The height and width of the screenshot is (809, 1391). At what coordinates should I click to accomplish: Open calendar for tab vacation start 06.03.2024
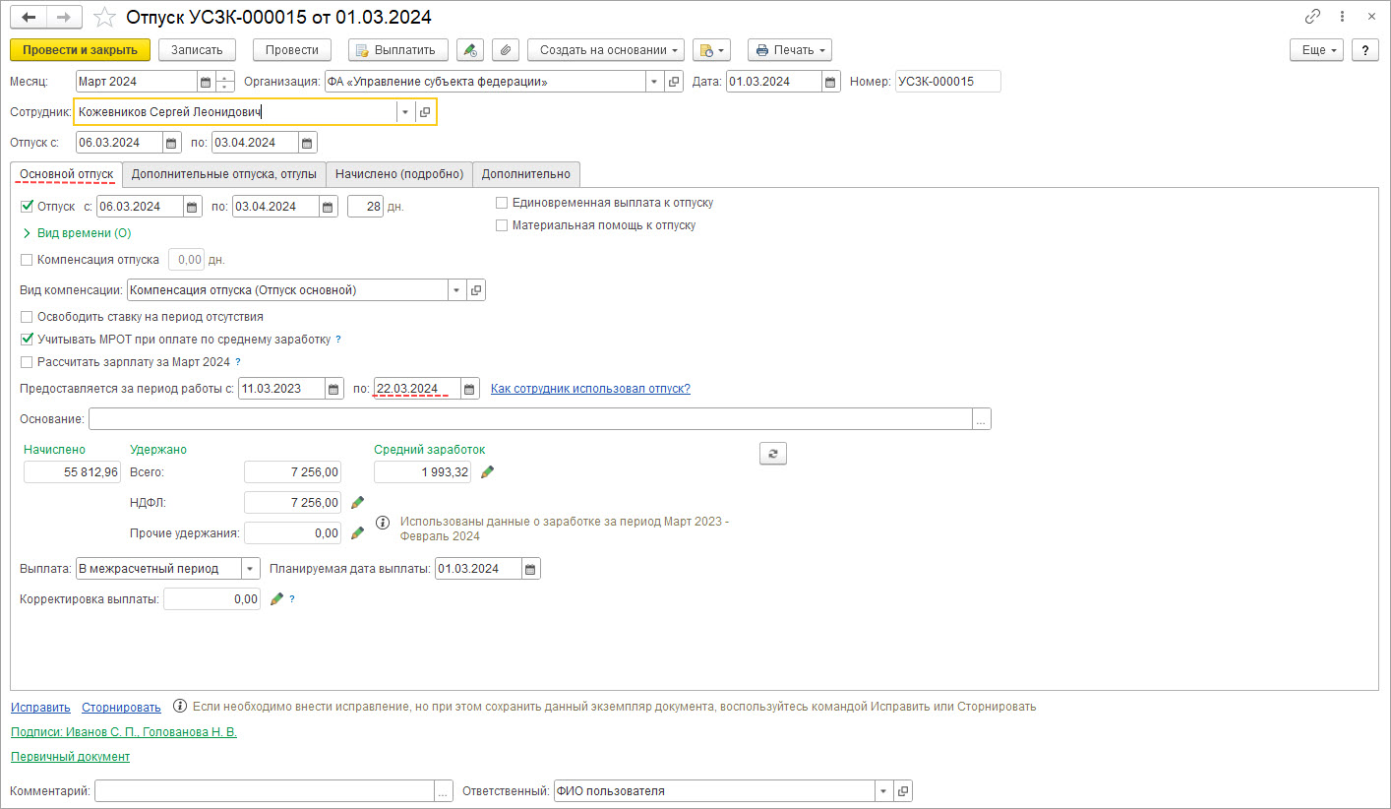tap(193, 207)
